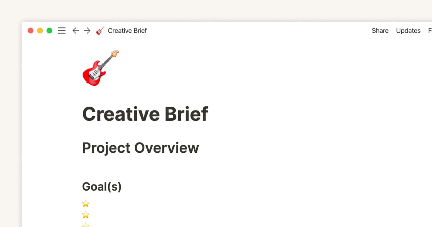This screenshot has height=227, width=432.
Task: Select the second star bullet emoji
Action: tap(86, 215)
